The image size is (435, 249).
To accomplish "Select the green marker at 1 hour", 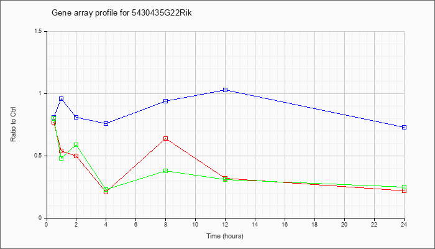I will click(x=62, y=158).
